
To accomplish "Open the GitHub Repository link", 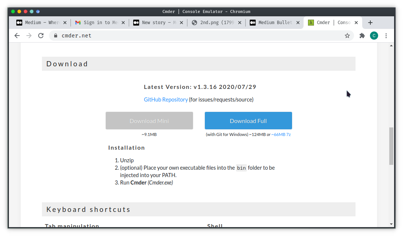I will (166, 100).
